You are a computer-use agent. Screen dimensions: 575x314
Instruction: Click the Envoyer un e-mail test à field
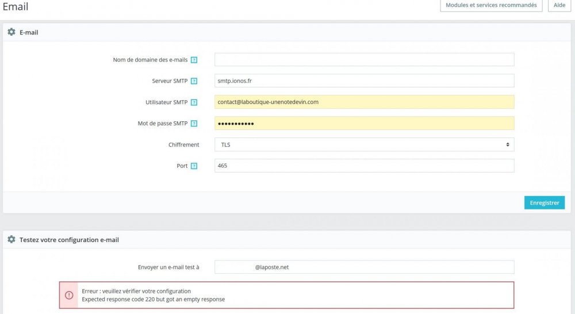click(364, 267)
